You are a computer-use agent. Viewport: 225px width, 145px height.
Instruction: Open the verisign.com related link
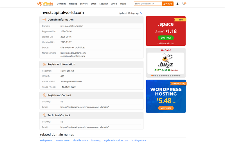click(x=46, y=140)
